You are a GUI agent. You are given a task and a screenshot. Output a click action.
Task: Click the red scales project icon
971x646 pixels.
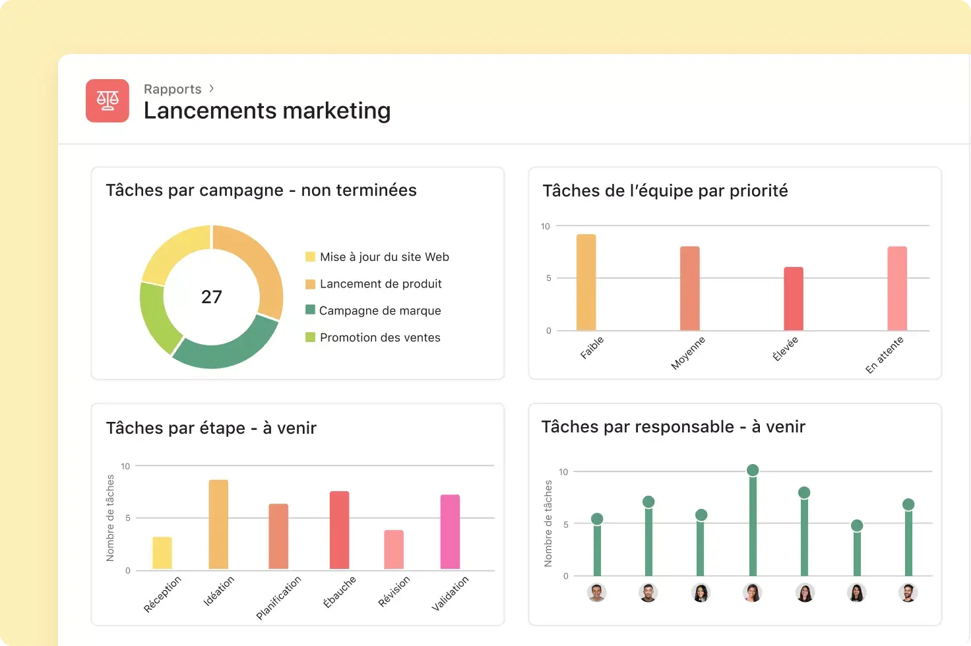coord(108,101)
